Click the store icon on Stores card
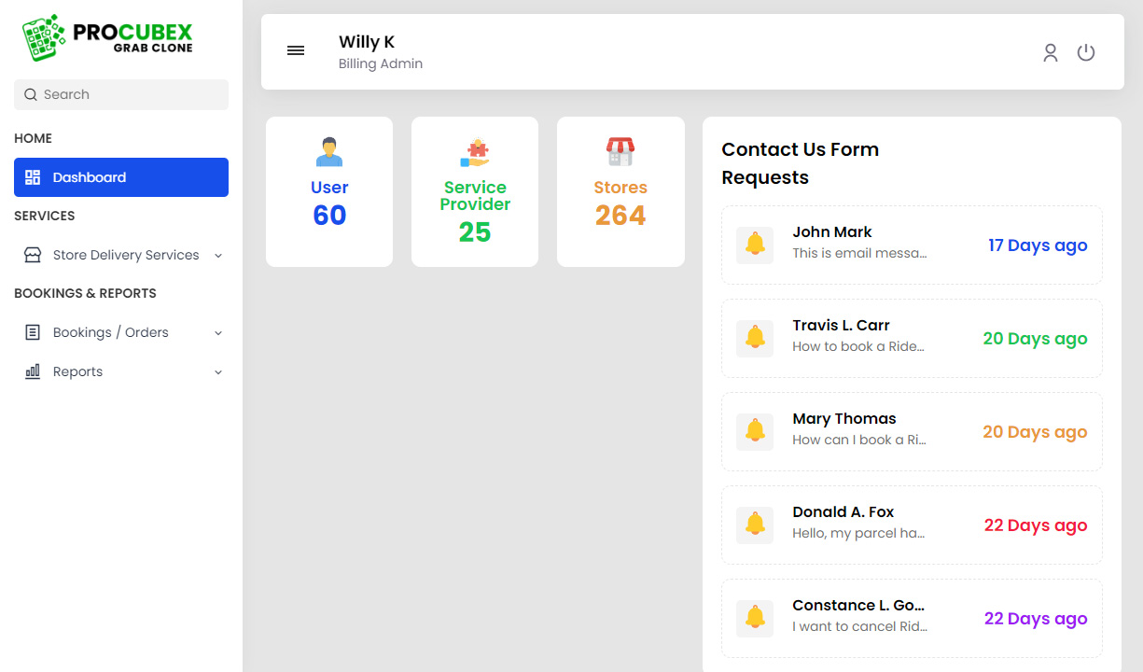Screen dimensions: 1143x672 click(620, 152)
